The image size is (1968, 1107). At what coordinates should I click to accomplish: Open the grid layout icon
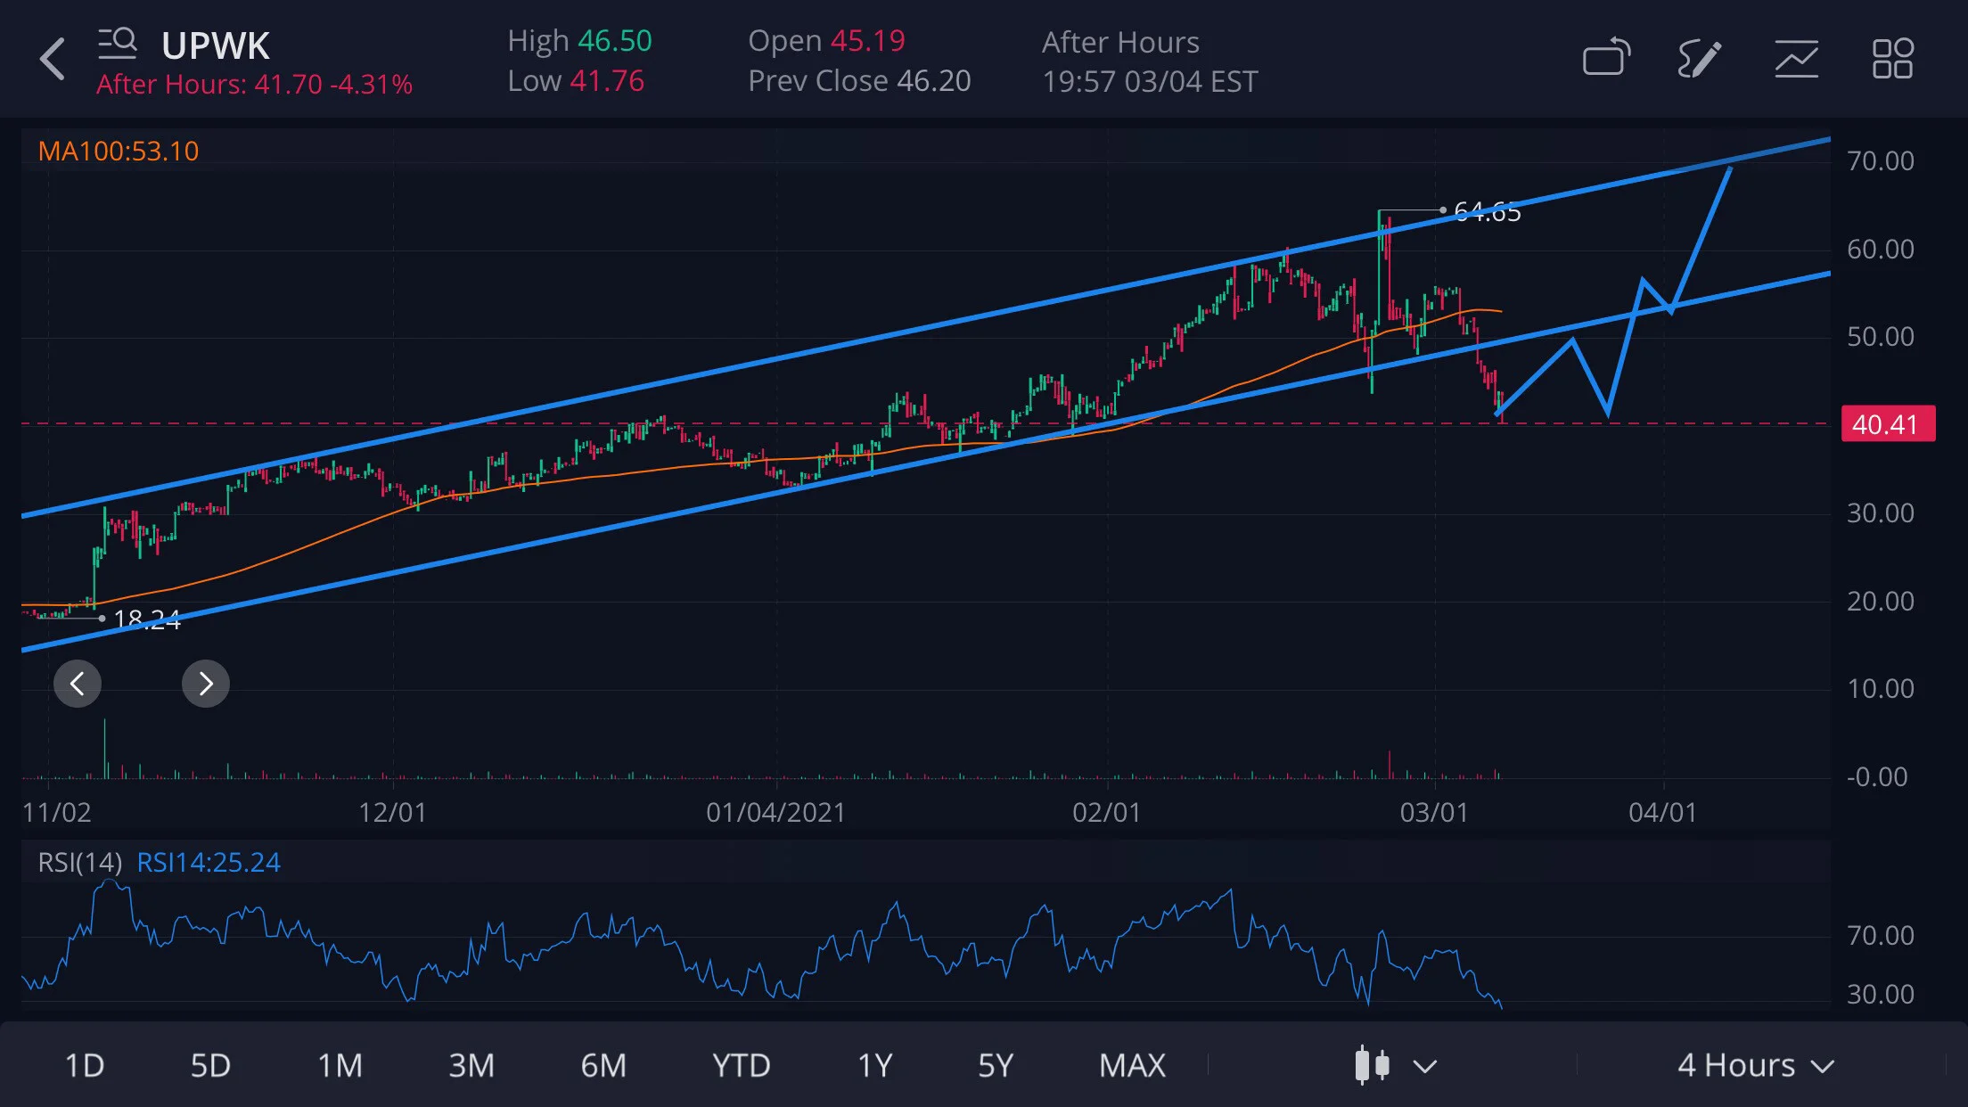[1892, 59]
